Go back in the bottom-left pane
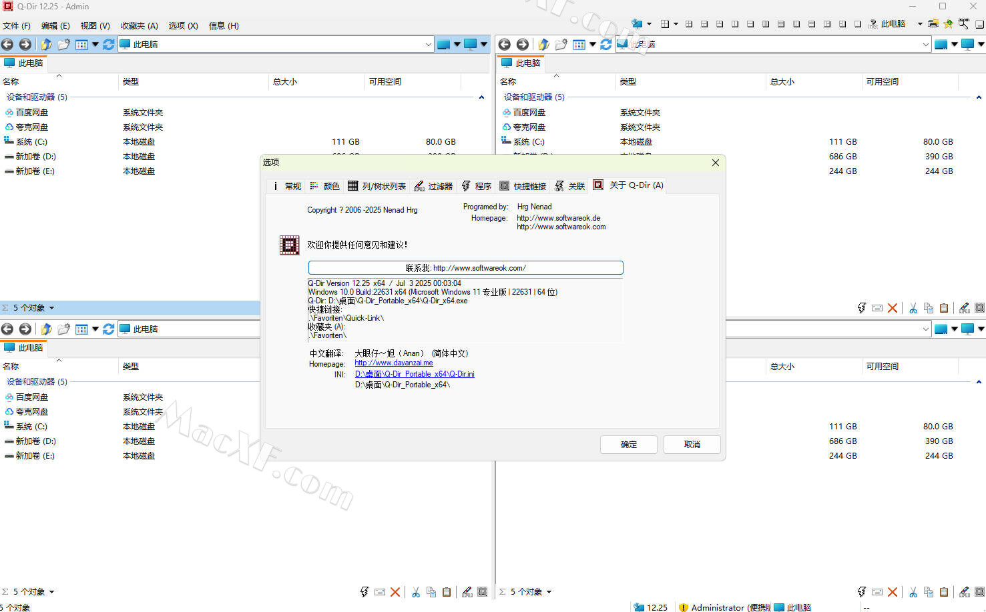 (7, 329)
